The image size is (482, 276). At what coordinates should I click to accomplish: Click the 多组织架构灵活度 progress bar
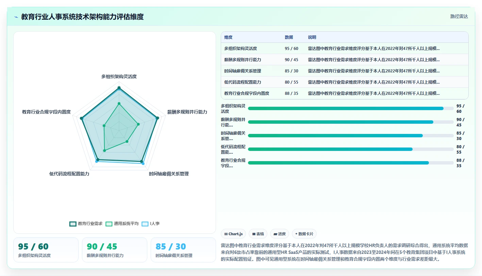coord(351,108)
